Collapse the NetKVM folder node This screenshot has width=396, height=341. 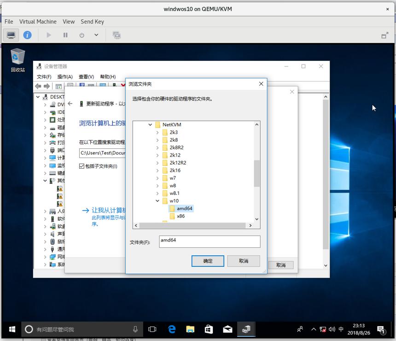tap(150, 124)
